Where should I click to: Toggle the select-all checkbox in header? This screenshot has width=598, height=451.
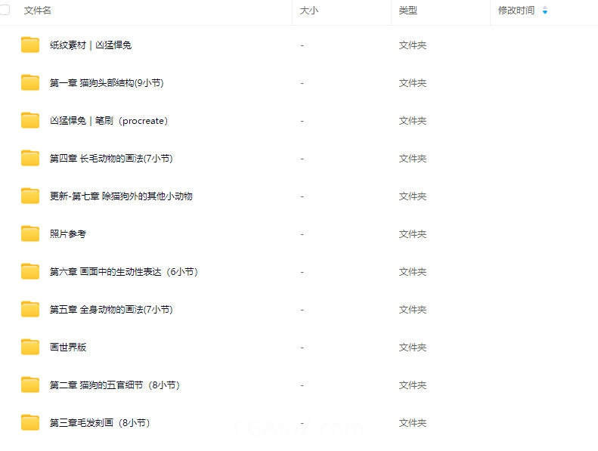(5, 11)
